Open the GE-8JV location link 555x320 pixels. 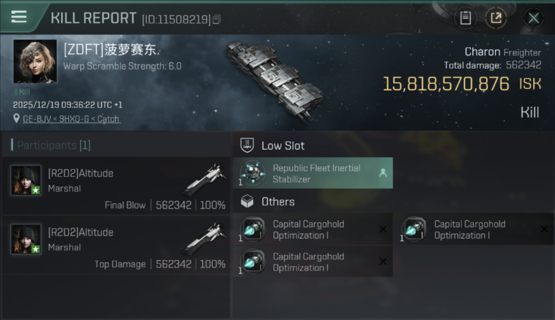(72, 119)
